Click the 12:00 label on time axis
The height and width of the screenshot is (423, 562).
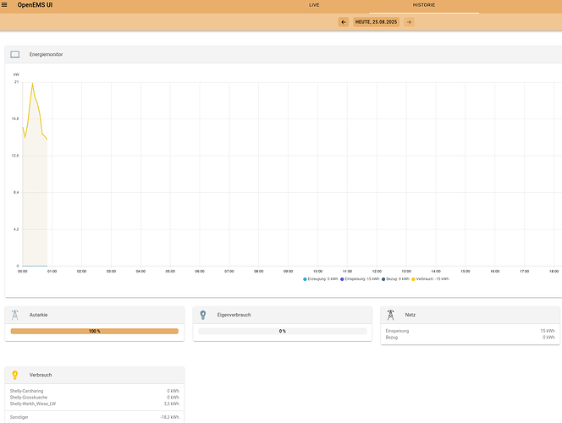(377, 272)
